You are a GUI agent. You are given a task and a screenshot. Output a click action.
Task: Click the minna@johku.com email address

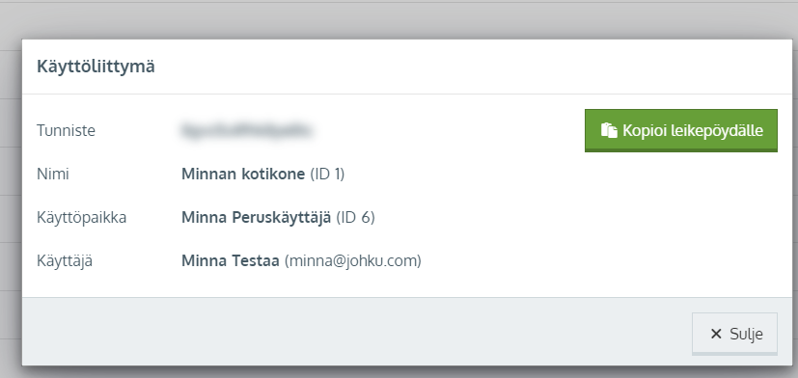coord(353,261)
